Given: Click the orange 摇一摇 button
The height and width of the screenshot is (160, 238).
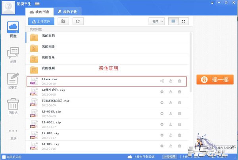Looking at the screenshot, I should click(215, 79).
